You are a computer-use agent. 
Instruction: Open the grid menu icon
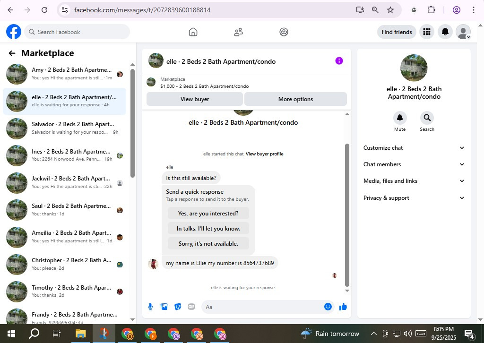click(427, 32)
